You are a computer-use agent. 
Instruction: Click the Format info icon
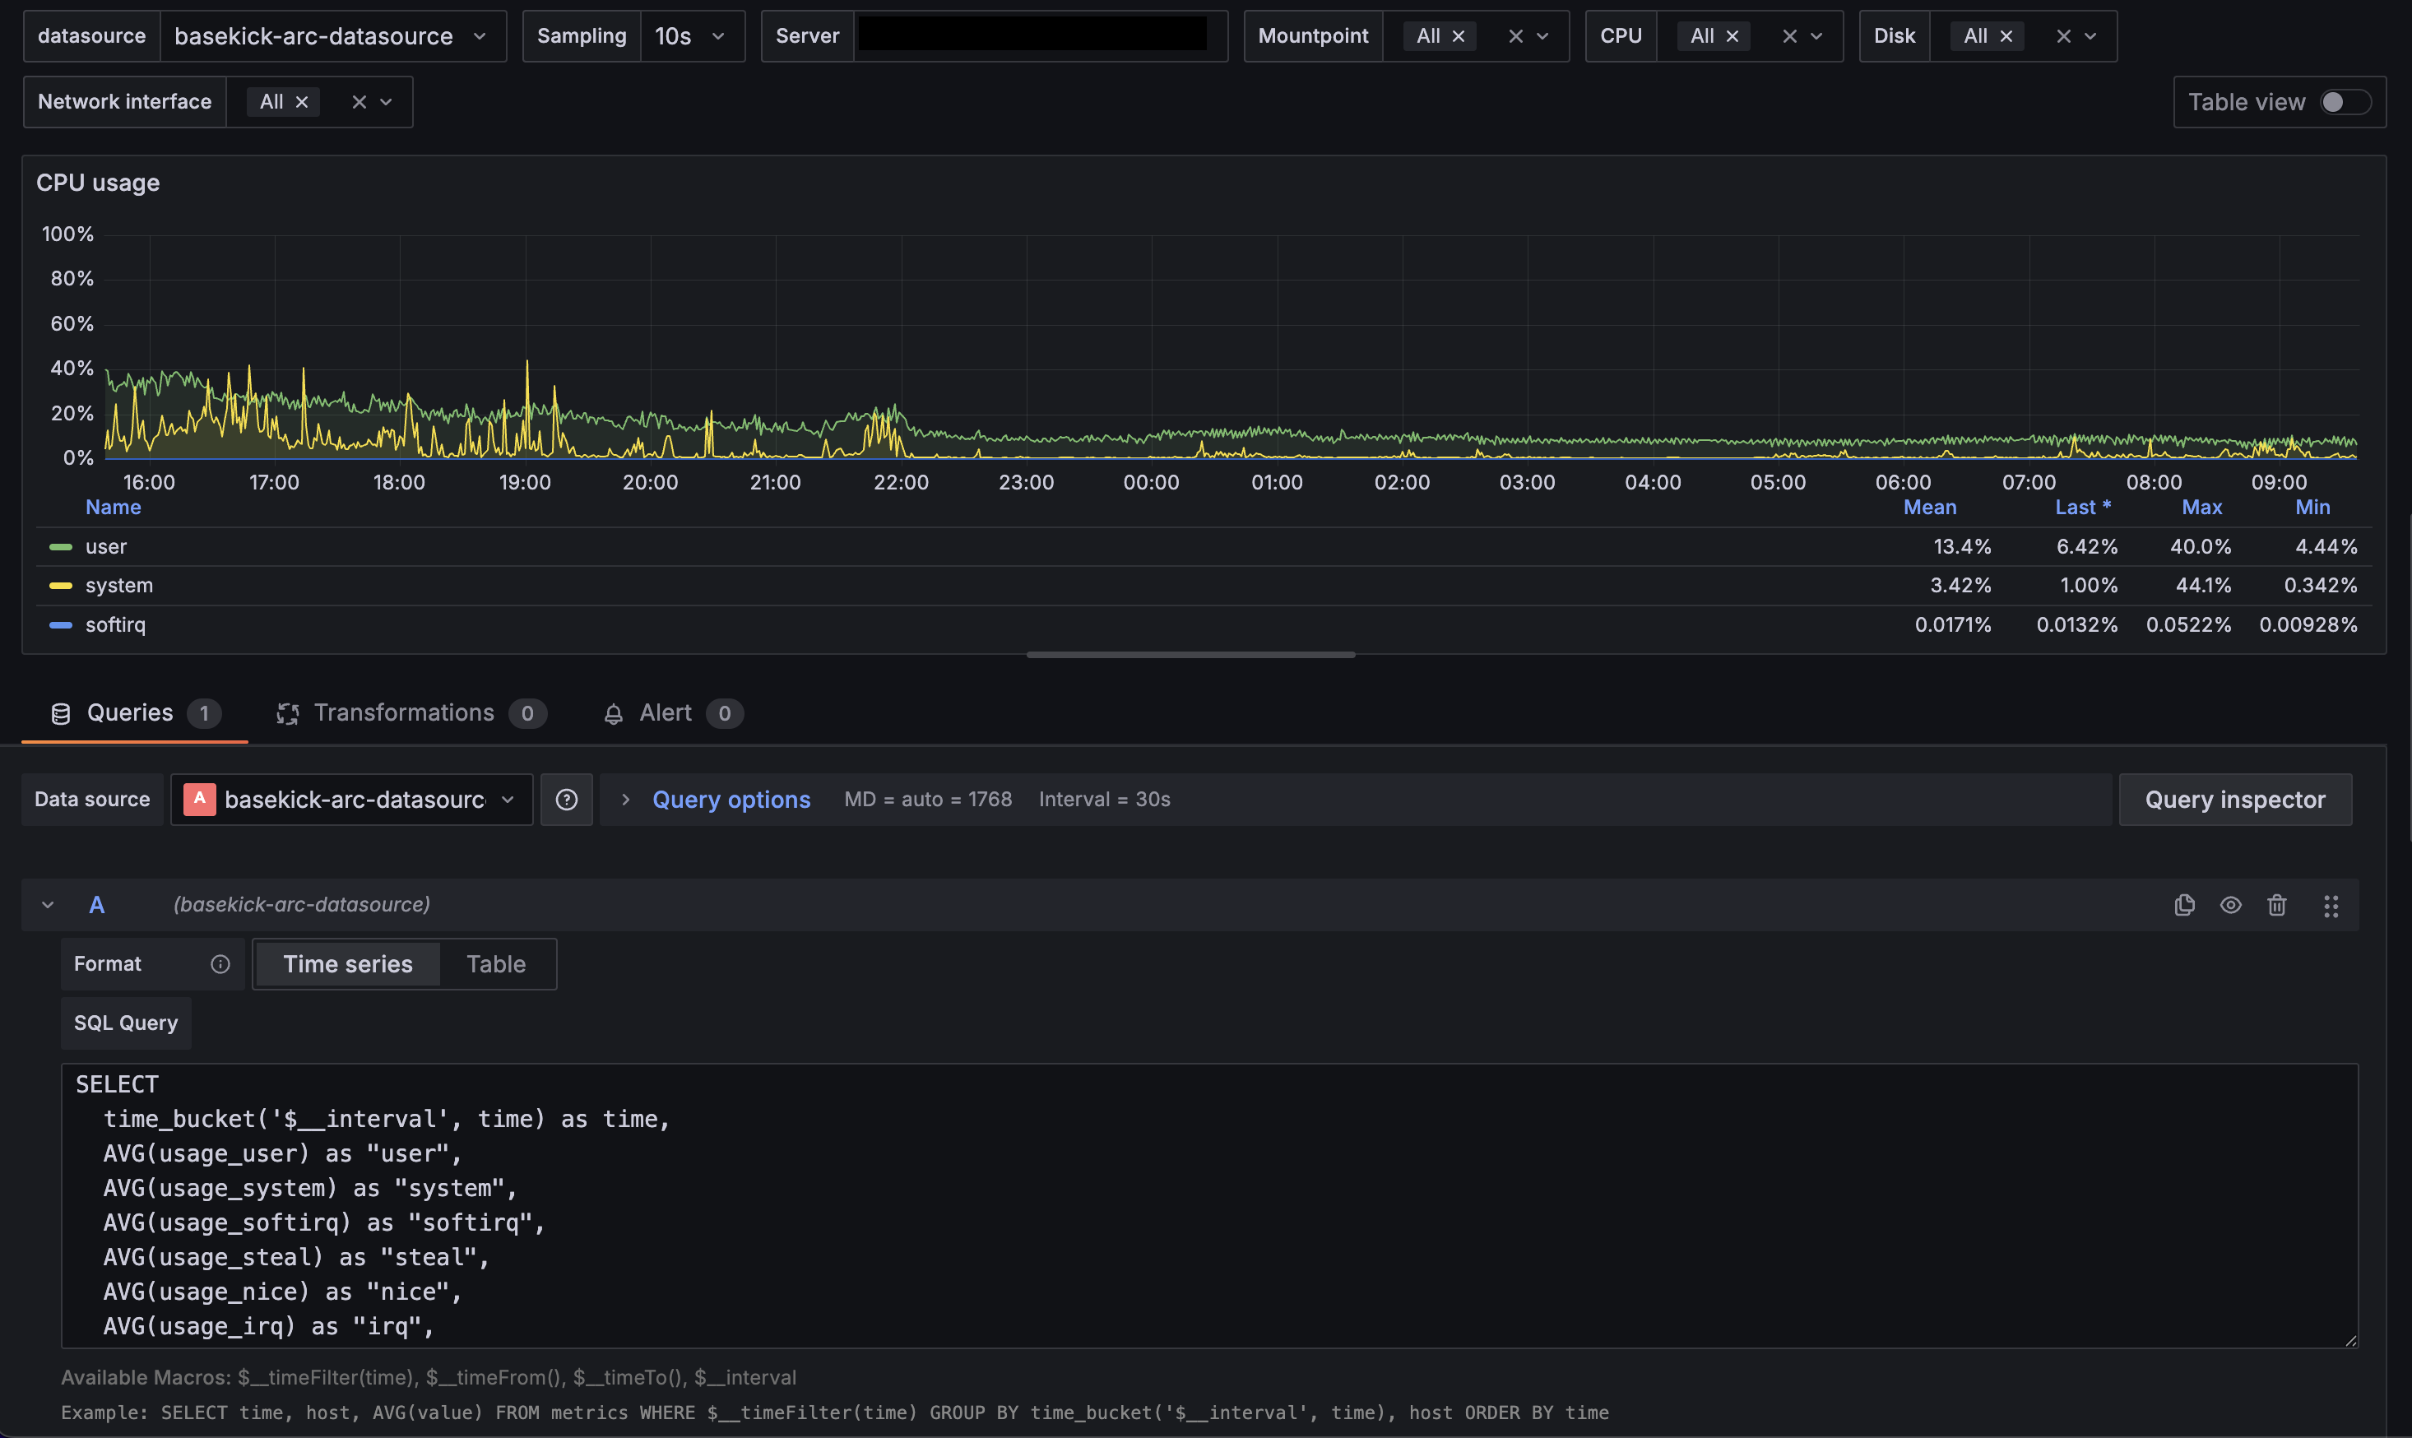tap(220, 963)
